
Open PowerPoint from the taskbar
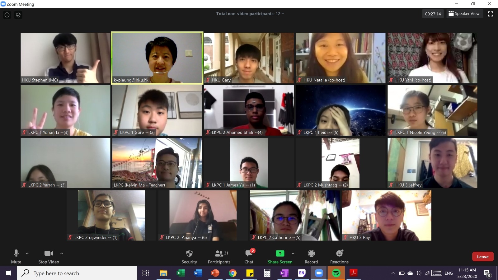pyautogui.click(x=215, y=273)
